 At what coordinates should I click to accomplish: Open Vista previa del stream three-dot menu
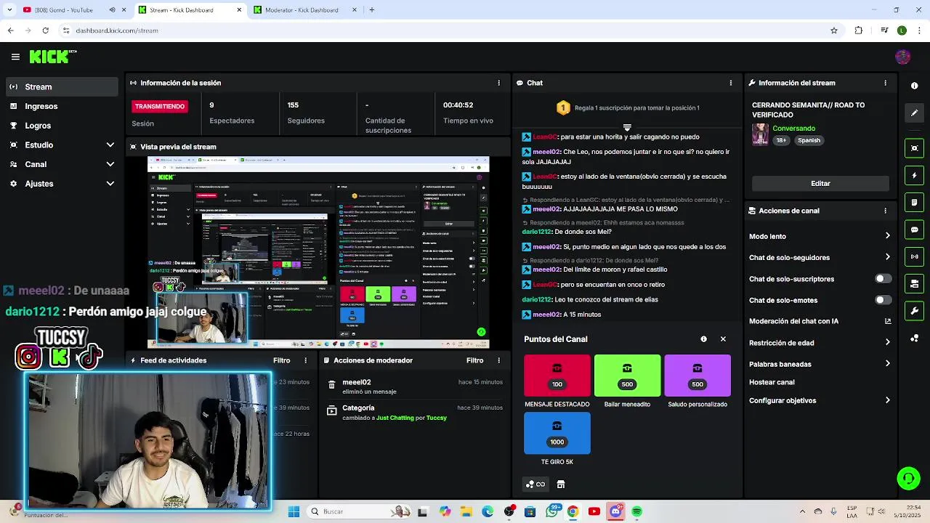pyautogui.click(x=498, y=147)
